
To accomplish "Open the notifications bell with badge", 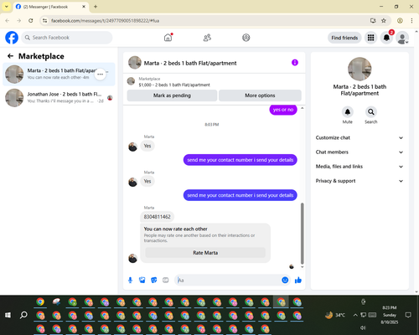I will pos(386,38).
